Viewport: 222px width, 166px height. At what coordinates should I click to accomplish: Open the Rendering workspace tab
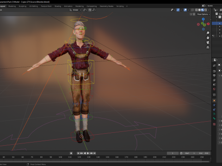pos(80,6)
